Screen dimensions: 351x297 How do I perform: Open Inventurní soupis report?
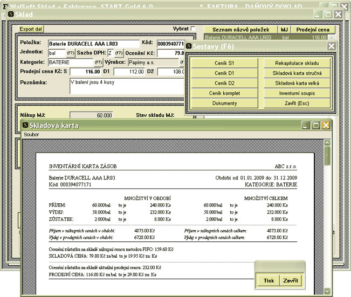click(x=297, y=93)
